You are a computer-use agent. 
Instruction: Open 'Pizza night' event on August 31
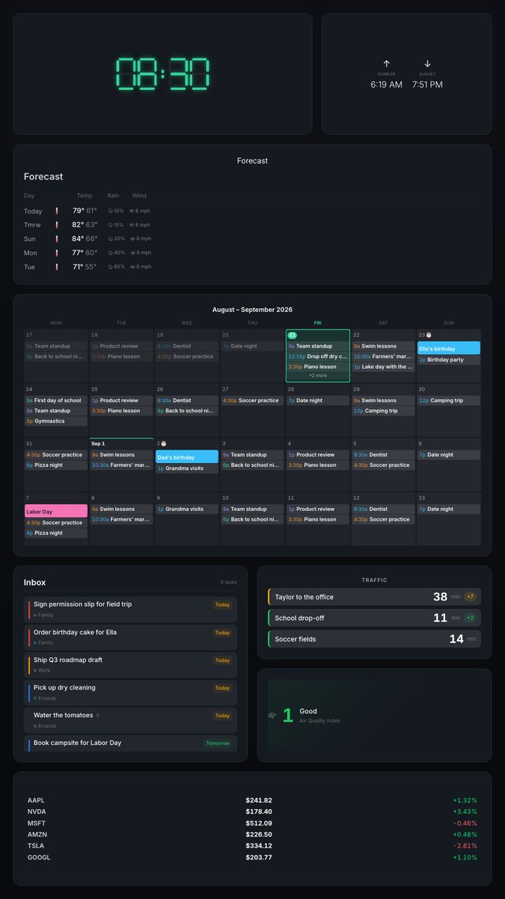[x=56, y=465]
